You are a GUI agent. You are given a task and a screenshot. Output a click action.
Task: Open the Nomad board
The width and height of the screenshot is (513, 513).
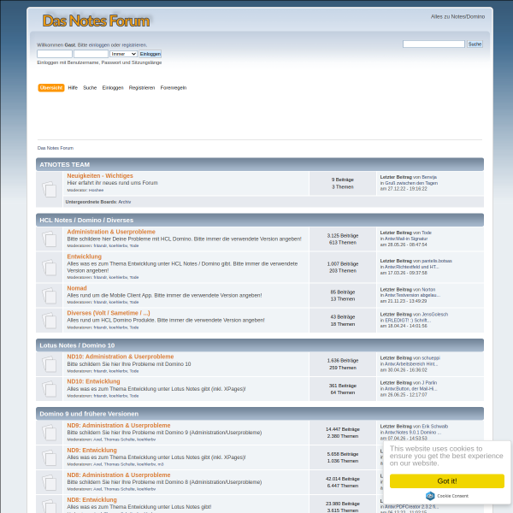pyautogui.click(x=77, y=288)
